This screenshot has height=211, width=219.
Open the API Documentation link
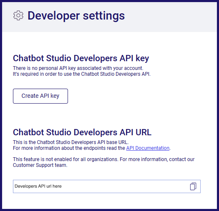(x=148, y=148)
